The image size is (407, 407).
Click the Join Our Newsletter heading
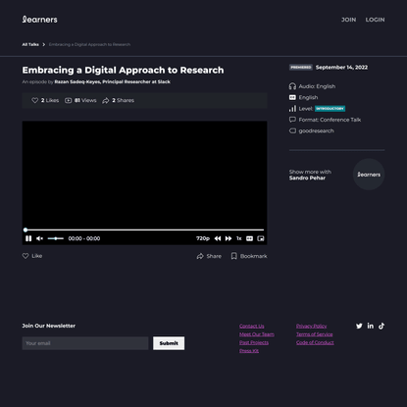tap(49, 326)
